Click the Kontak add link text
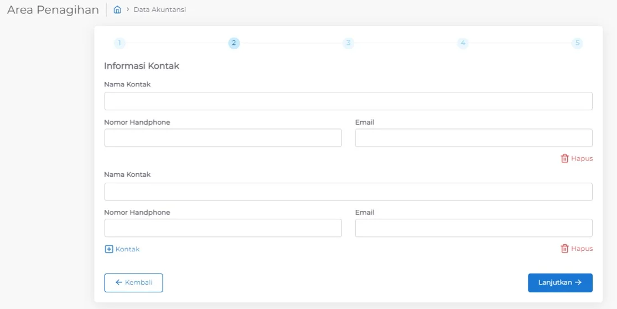 click(x=128, y=249)
